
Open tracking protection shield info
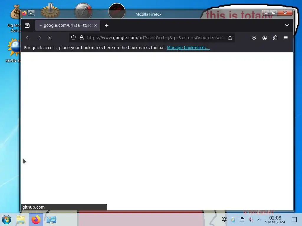(x=73, y=38)
